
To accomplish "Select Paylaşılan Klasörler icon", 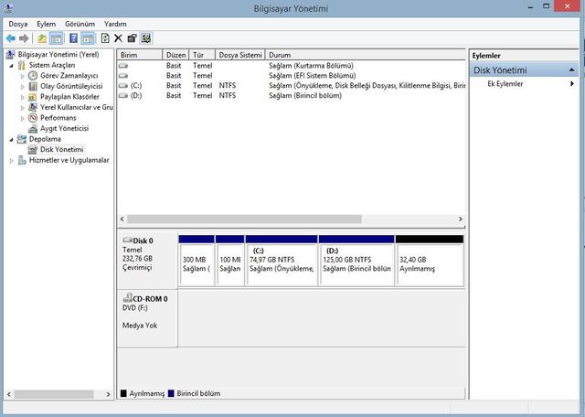I will [x=33, y=97].
